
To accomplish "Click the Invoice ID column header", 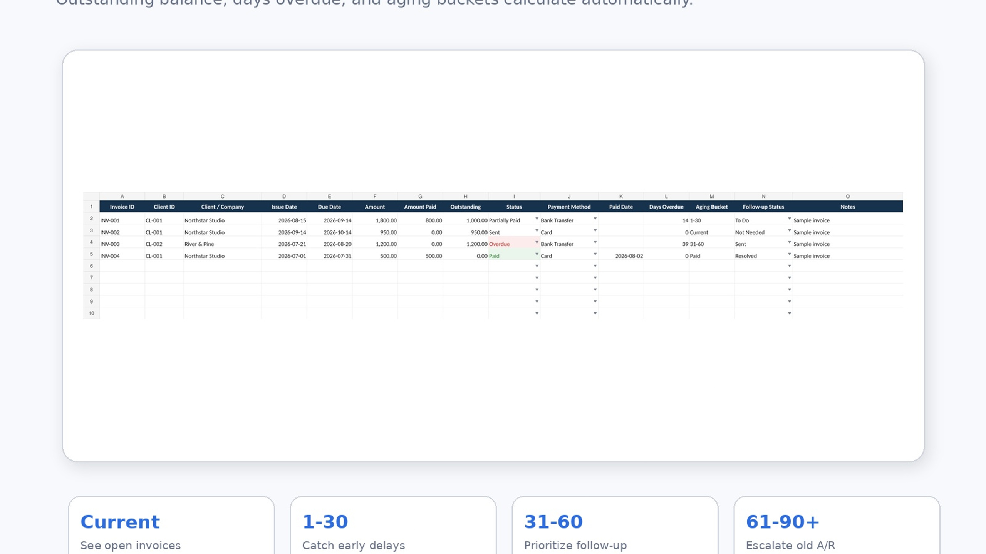I will tap(122, 207).
